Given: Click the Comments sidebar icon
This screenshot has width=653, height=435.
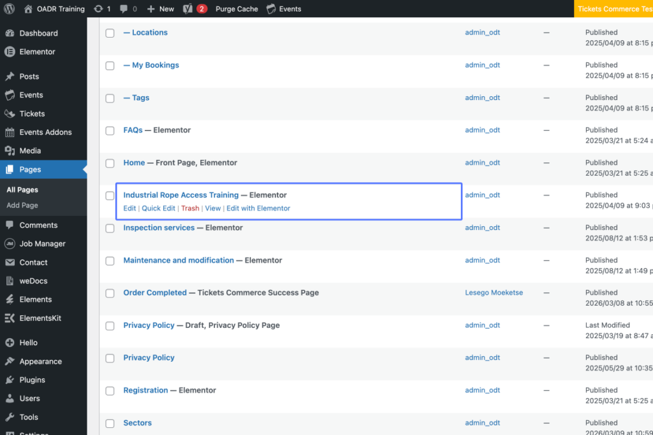Looking at the screenshot, I should point(10,225).
